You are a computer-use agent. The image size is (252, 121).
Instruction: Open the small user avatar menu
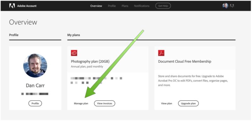[225, 6]
